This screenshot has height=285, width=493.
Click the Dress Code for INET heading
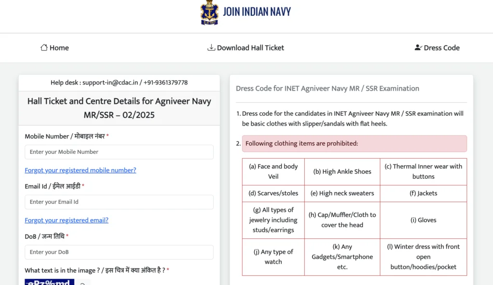point(327,88)
